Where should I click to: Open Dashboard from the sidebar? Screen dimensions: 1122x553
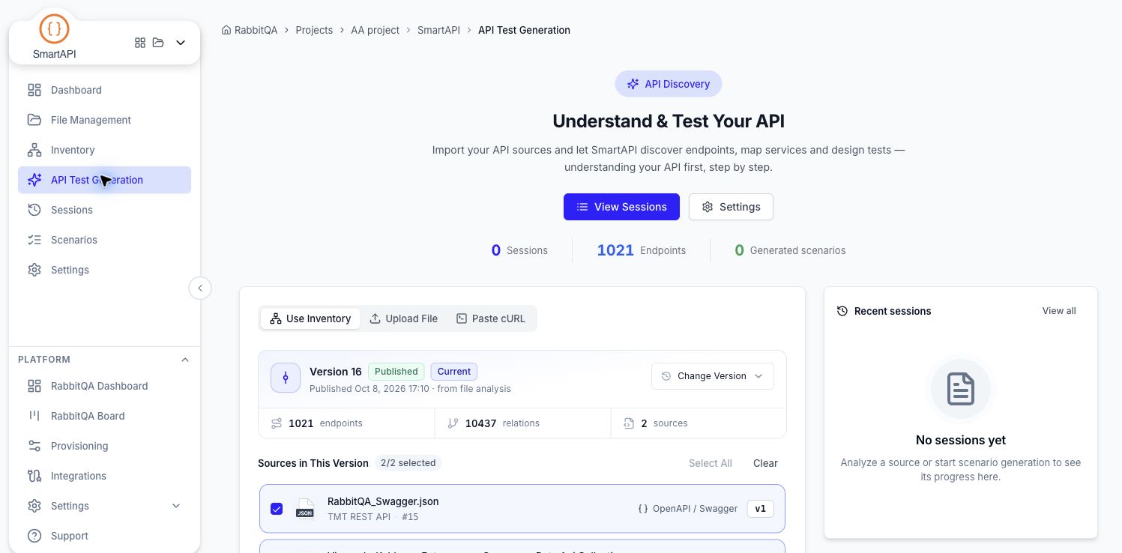pyautogui.click(x=104, y=90)
